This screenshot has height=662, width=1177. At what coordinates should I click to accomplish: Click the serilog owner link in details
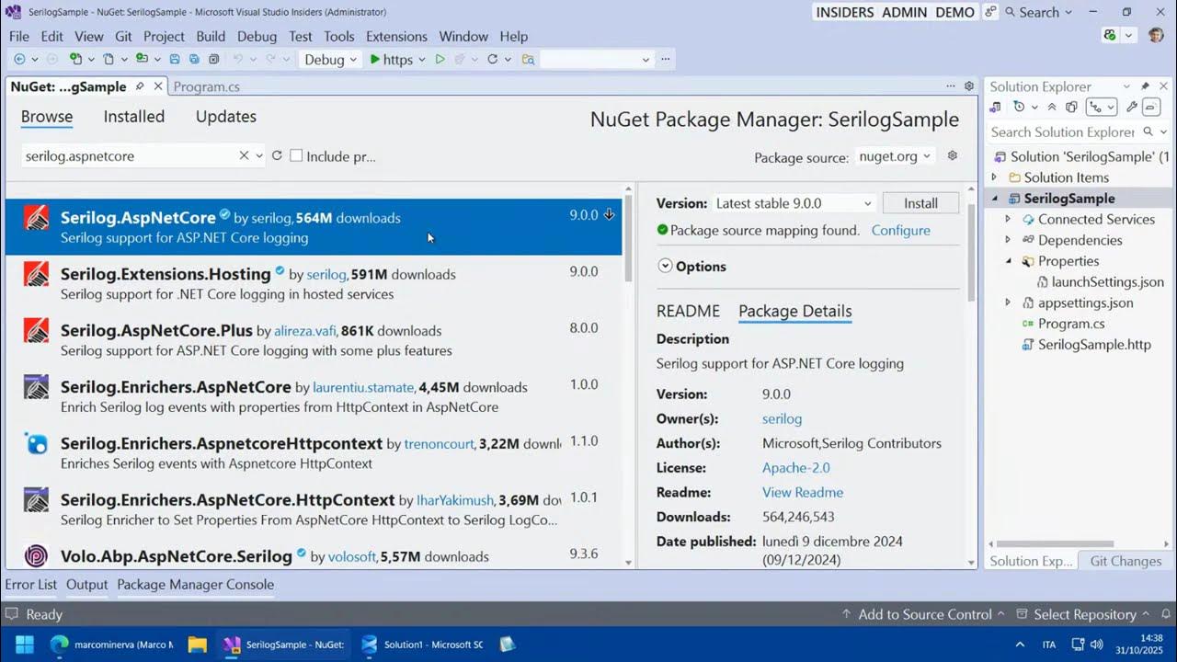click(x=783, y=418)
